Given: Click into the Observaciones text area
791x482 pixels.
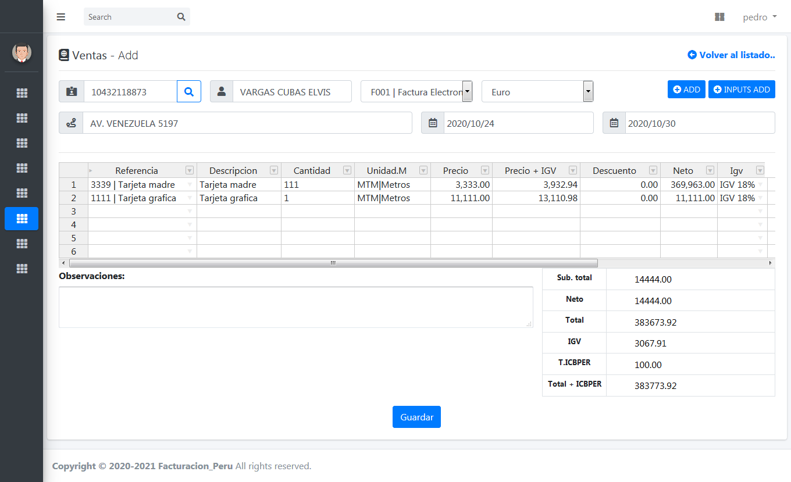Looking at the screenshot, I should (x=295, y=307).
